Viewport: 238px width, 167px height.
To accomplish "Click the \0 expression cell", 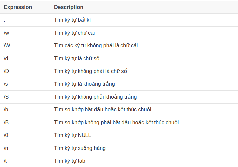I will (x=6, y=135).
